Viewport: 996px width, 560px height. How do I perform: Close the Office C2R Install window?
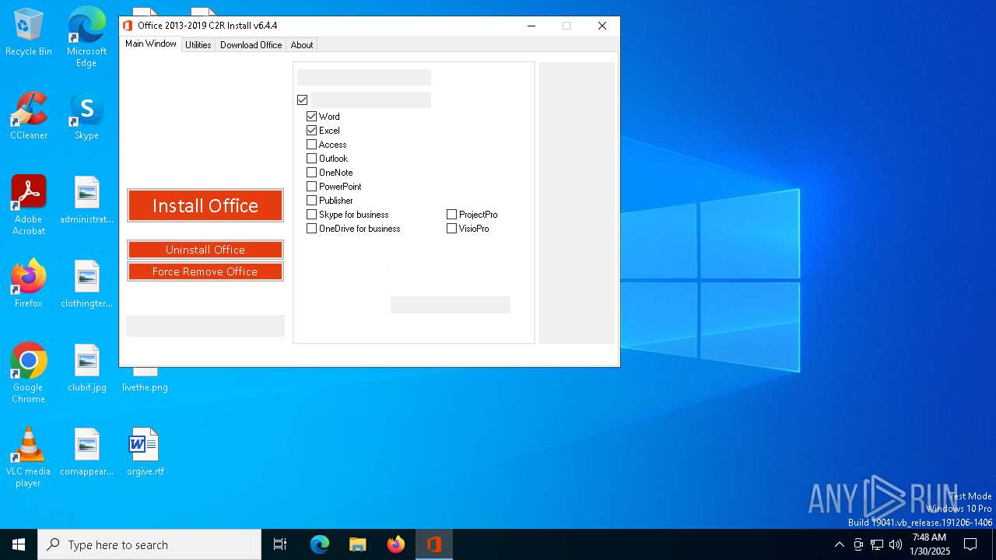pyautogui.click(x=601, y=26)
